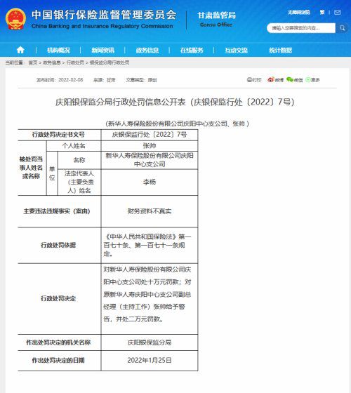The width and height of the screenshot is (351, 393).
Task: Click the date cell 2022年1月25日
Action: click(x=150, y=360)
